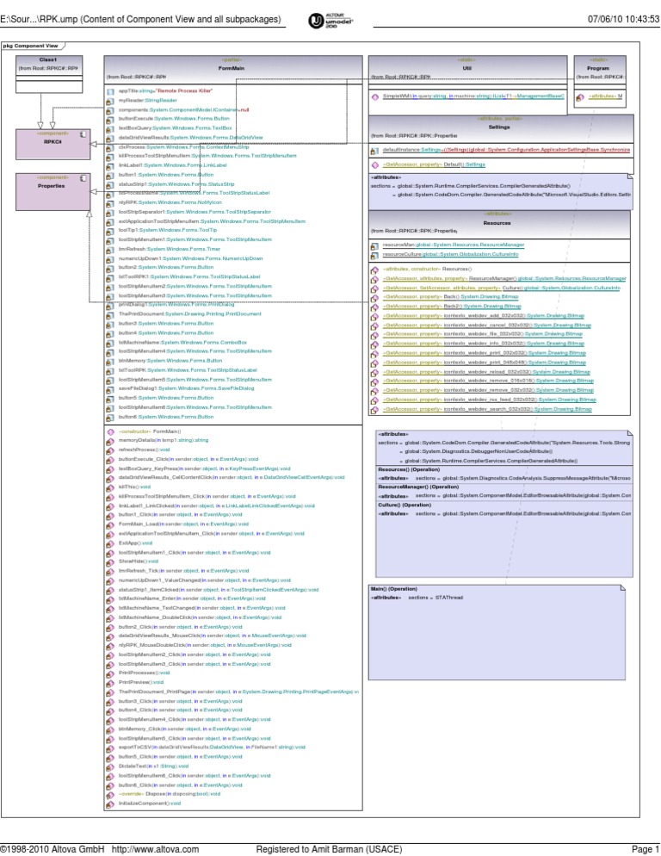Screen dimensions: 661x856
Task: Click the toolTip1 ToolTip attribute text
Action: click(x=168, y=230)
